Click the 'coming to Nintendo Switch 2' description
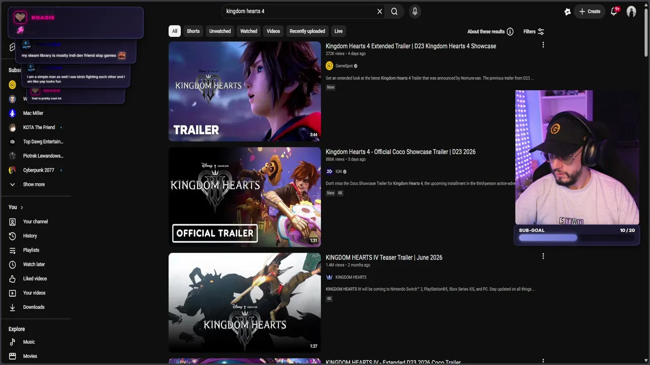 [431, 289]
